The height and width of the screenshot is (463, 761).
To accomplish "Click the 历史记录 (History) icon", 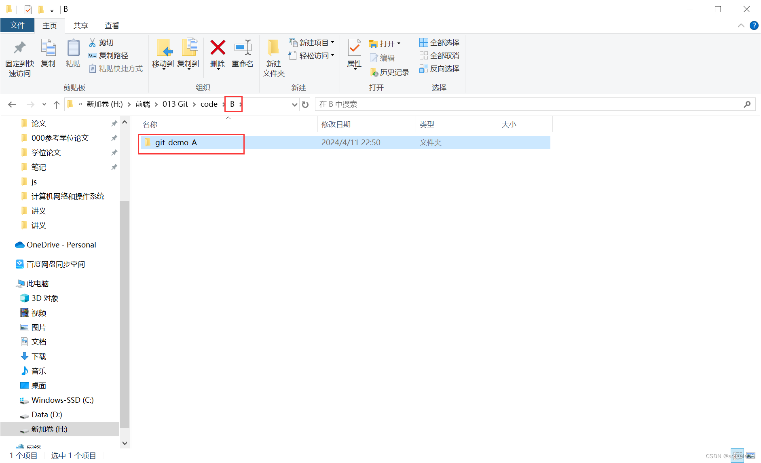I will click(x=374, y=72).
